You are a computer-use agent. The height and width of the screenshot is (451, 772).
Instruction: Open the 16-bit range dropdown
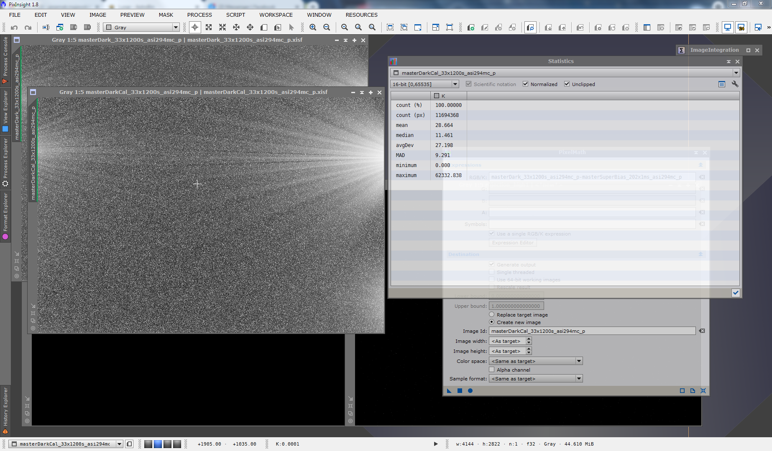click(424, 84)
